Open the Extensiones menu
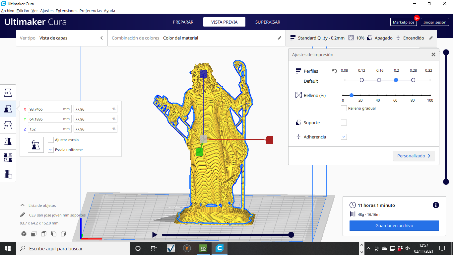This screenshot has height=255, width=453. point(66,11)
